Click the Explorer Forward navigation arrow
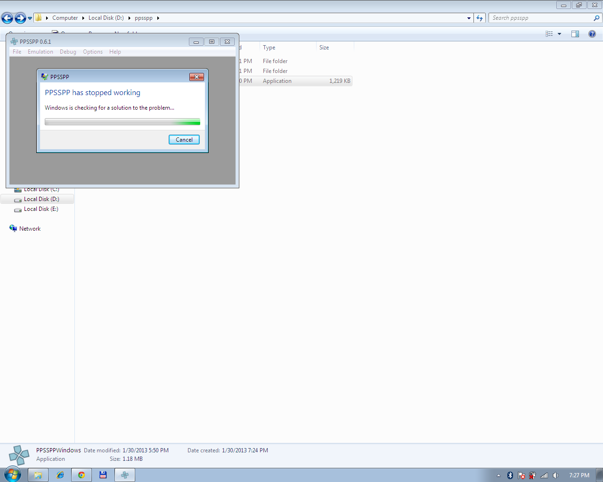The width and height of the screenshot is (603, 482). pos(20,18)
